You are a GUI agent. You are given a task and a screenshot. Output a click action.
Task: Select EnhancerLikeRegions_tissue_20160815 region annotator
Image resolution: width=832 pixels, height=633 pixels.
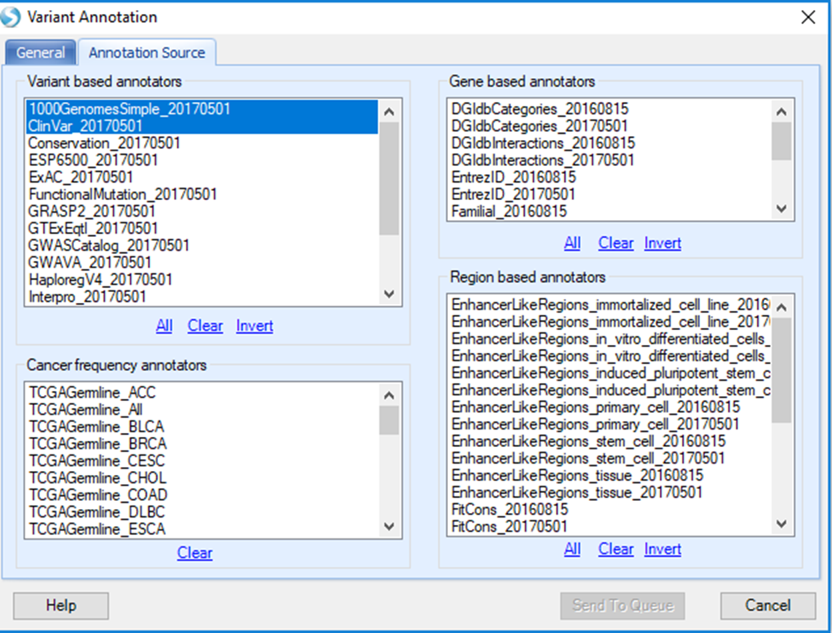(x=610, y=476)
